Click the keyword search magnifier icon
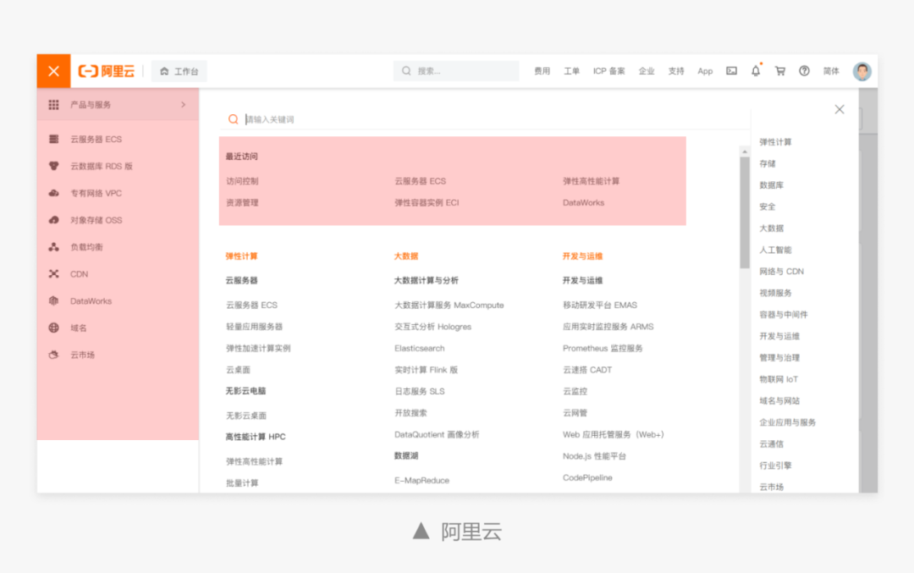Viewport: 914px width, 573px height. (234, 119)
